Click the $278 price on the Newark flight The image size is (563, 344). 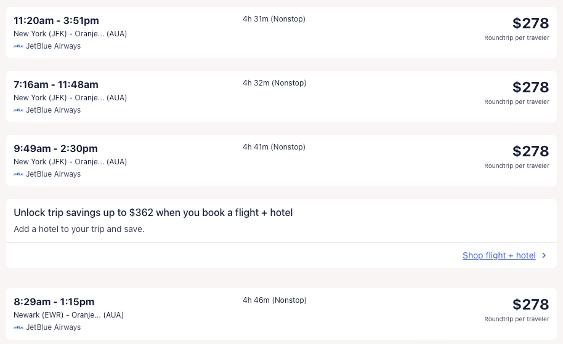(x=530, y=305)
